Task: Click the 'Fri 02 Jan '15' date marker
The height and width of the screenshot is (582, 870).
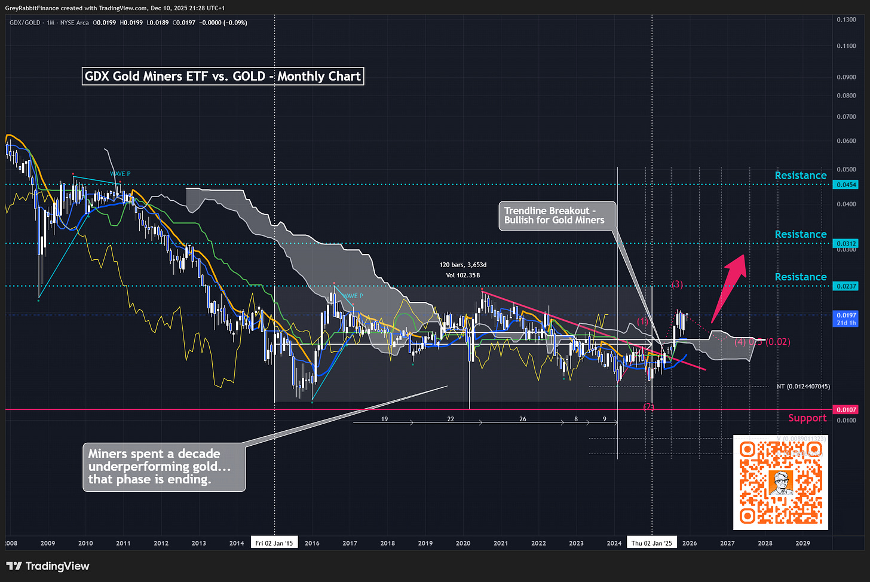Action: [274, 543]
